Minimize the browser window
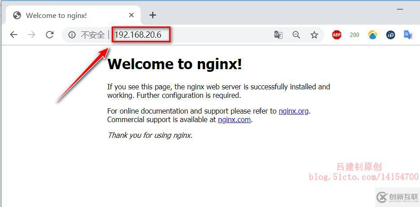The height and width of the screenshot is (207, 420). point(400,9)
